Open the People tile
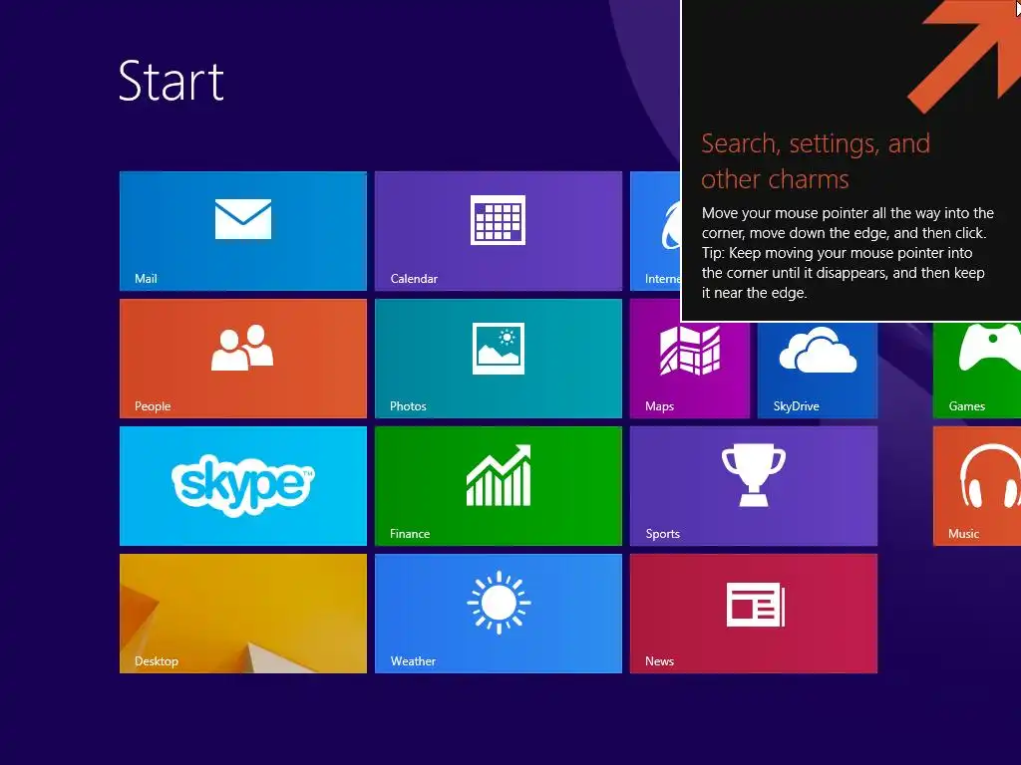The height and width of the screenshot is (765, 1021). click(243, 359)
